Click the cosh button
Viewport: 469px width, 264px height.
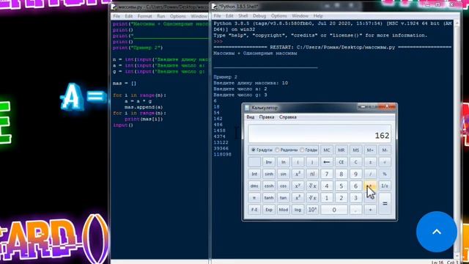point(269,186)
